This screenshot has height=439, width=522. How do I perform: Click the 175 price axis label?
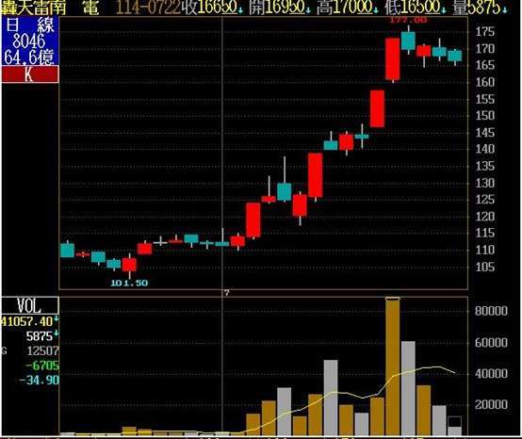tap(484, 32)
